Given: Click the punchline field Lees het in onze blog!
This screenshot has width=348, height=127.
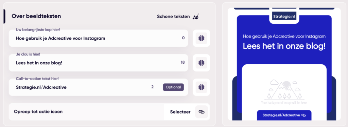Looking at the screenshot, I should click(x=98, y=63).
